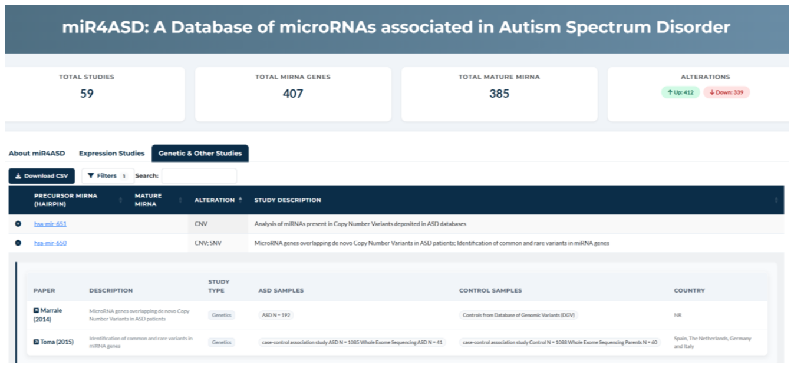The height and width of the screenshot is (368, 794).
Task: Click the Controls from Database of Genomic Variants badge
Action: tap(519, 315)
